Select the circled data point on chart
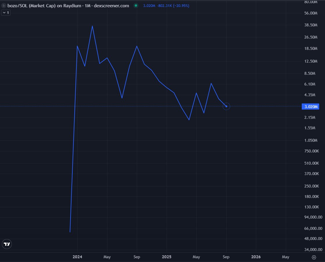 [226, 106]
